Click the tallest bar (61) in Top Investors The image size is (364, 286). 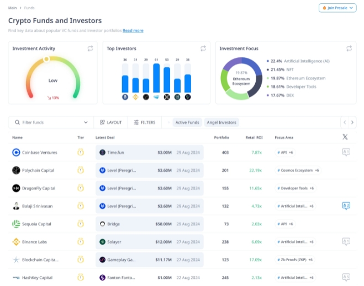(x=156, y=78)
